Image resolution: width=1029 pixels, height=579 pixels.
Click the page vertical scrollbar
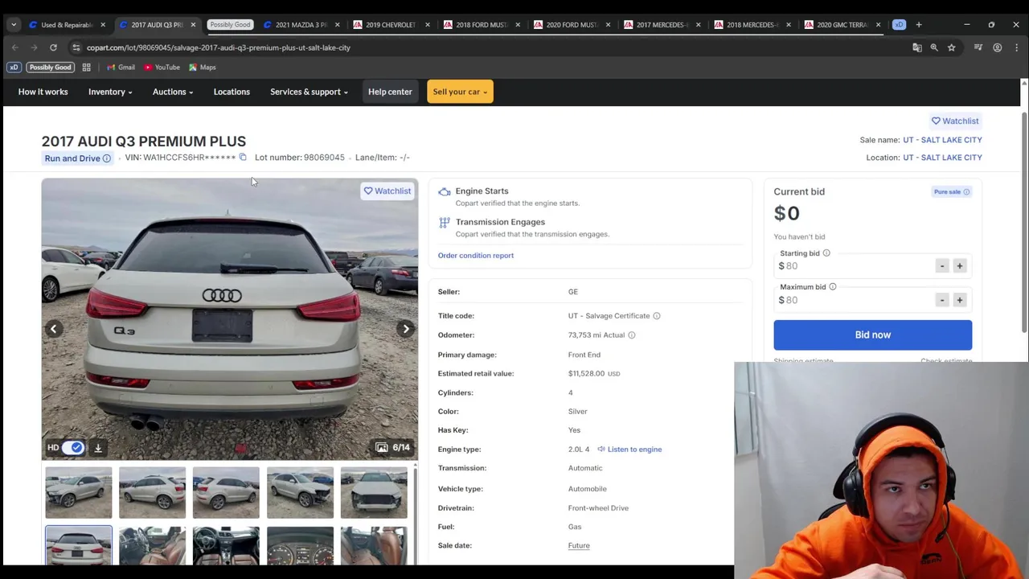tap(1023, 221)
